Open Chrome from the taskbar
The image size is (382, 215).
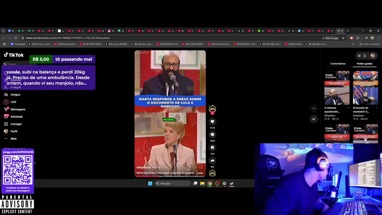click(x=210, y=184)
